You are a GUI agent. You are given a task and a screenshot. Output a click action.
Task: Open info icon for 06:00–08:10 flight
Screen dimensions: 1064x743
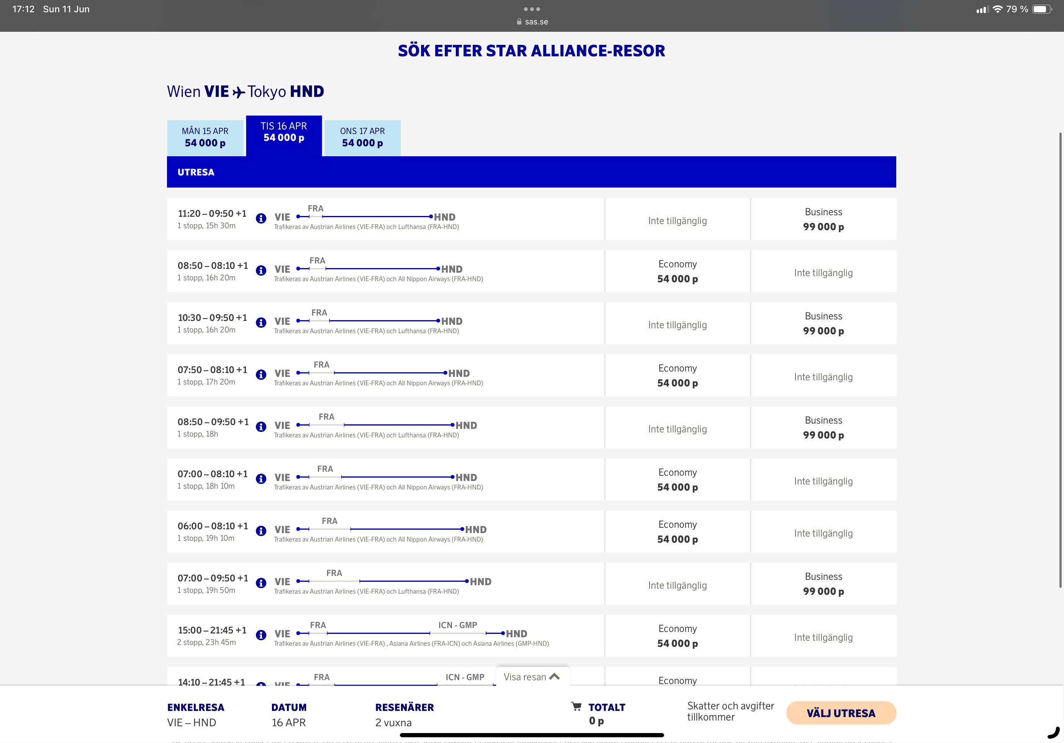pos(261,531)
